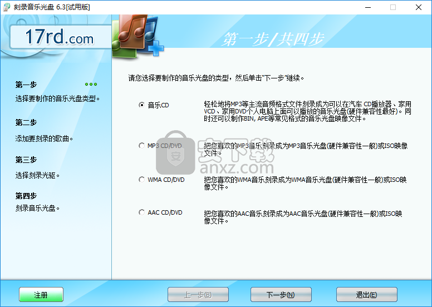The width and height of the screenshot is (432, 307).
Task: Click the 第二步 step heading in sidebar
Action: click(26, 122)
